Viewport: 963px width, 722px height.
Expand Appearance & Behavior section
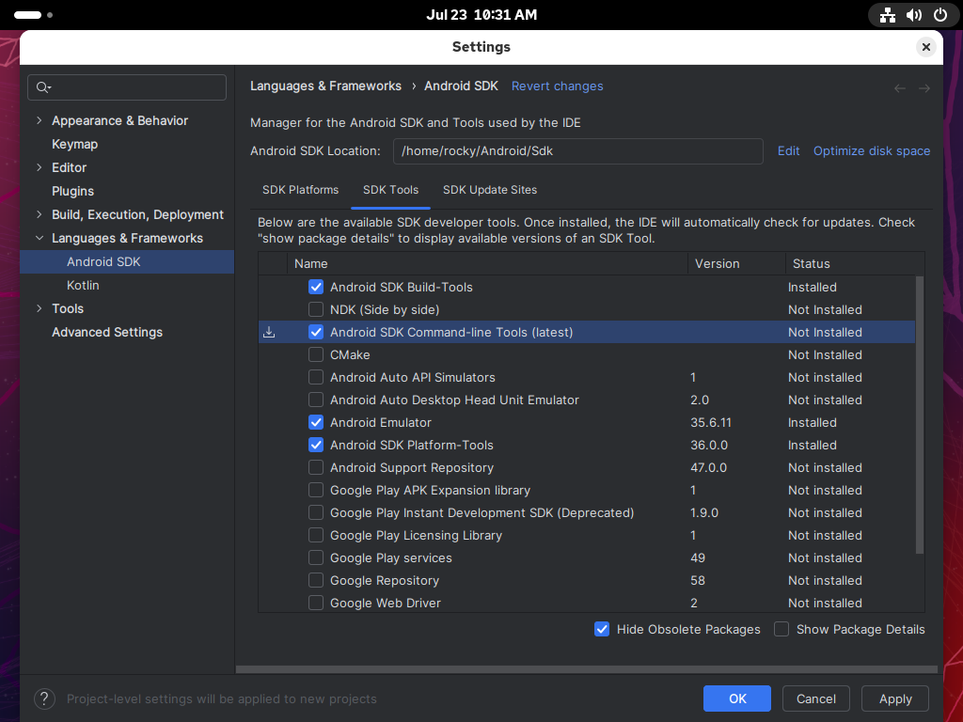(x=39, y=120)
